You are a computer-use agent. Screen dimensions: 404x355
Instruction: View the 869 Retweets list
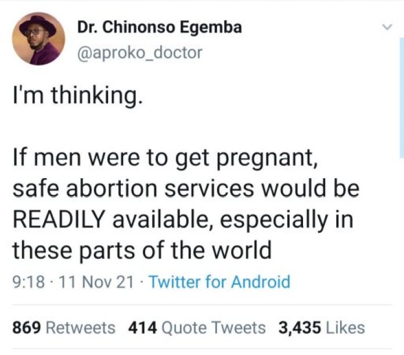tap(64, 328)
